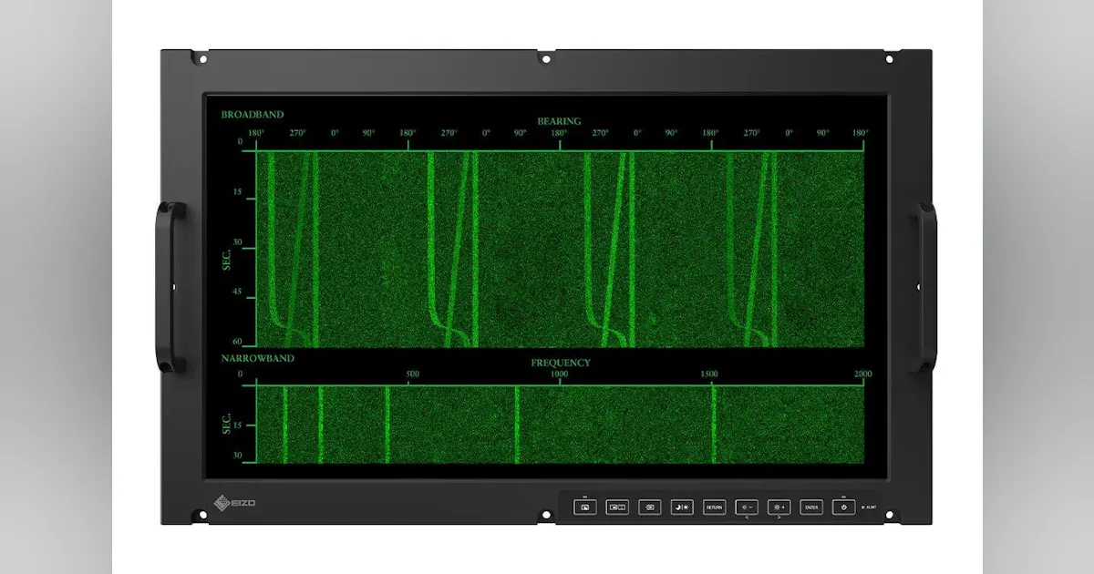1094x574 pixels.
Task: Click the BROADBAND label
Action: coord(253,115)
